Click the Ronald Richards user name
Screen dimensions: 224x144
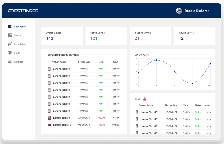[197, 11]
